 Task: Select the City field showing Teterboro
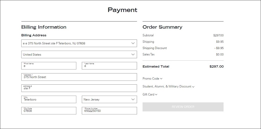point(49,100)
